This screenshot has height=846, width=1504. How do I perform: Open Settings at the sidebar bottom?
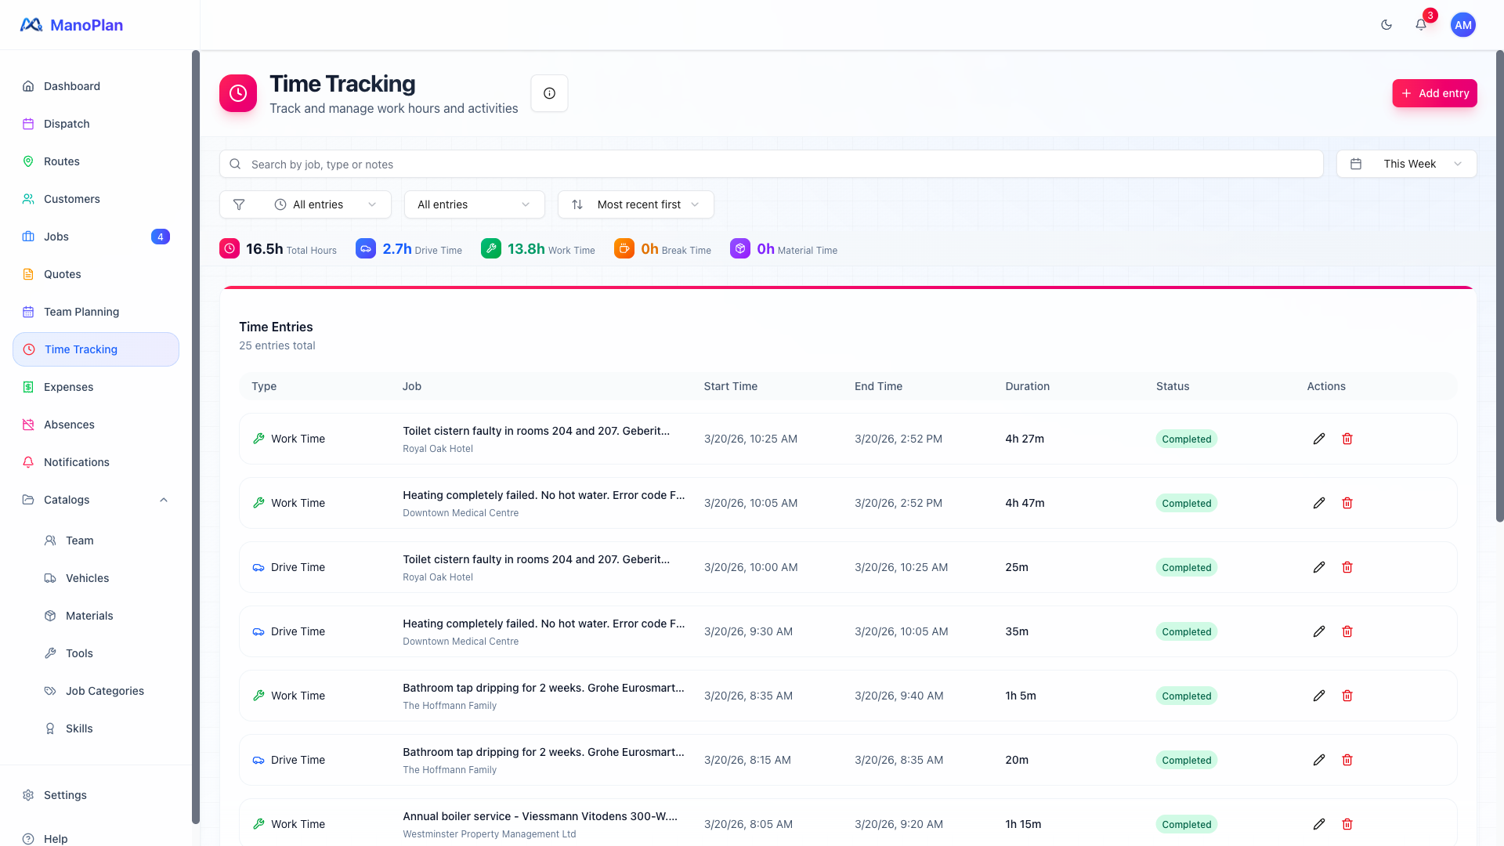point(65,795)
